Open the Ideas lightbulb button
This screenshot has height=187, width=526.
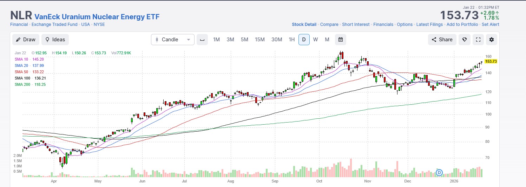tap(55, 40)
